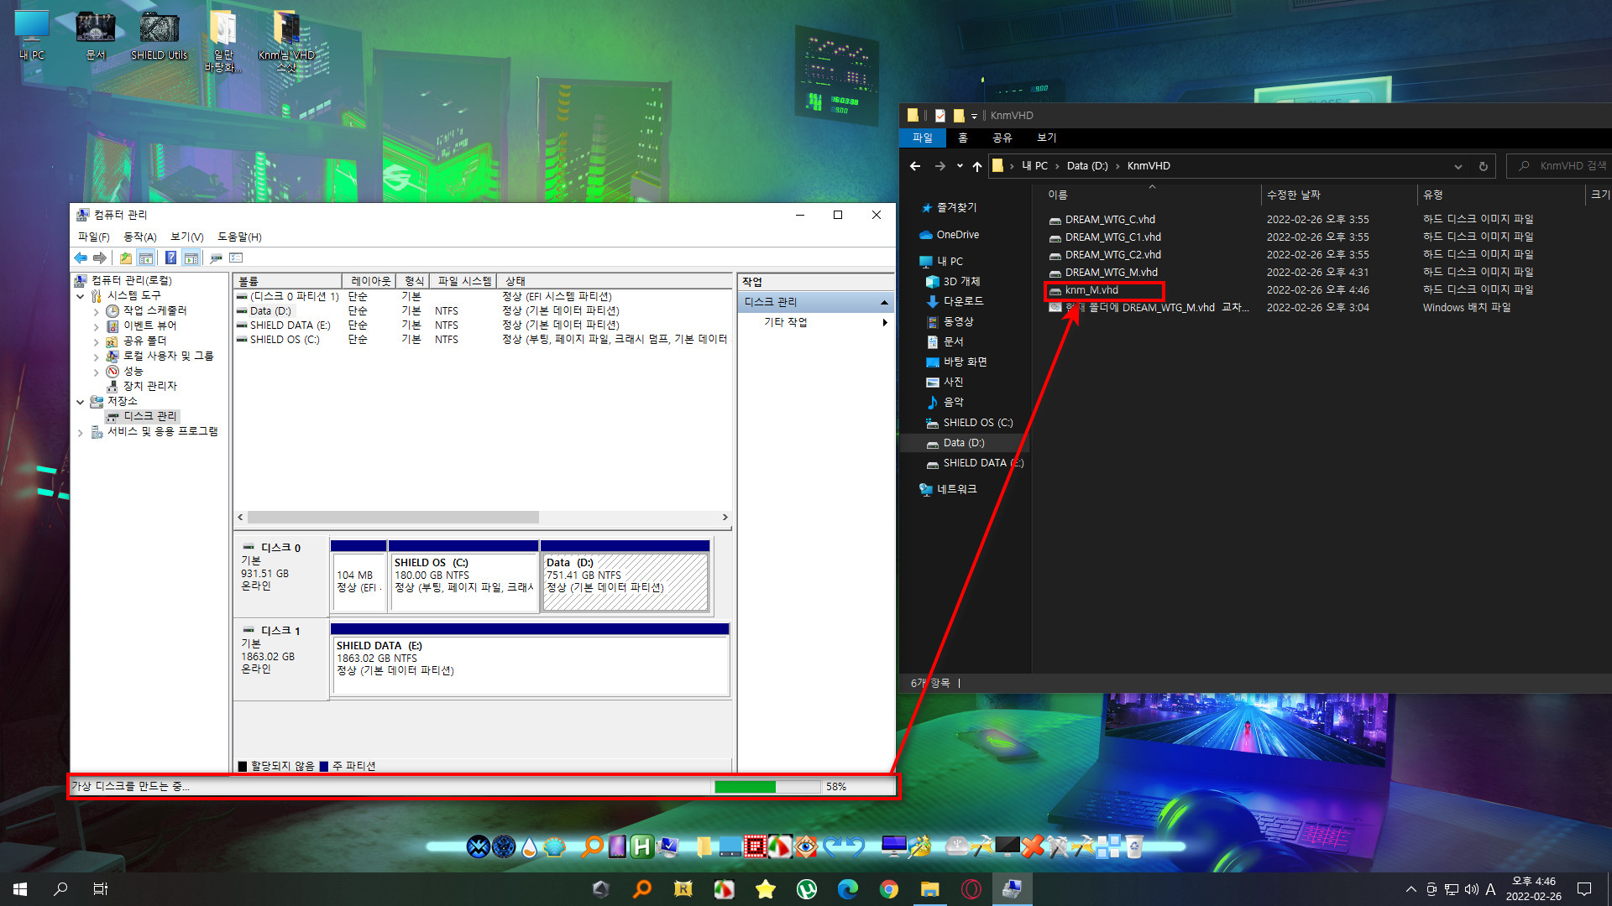The image size is (1612, 906).
Task: Open the 홈 tab in Explorer
Action: coord(963,138)
